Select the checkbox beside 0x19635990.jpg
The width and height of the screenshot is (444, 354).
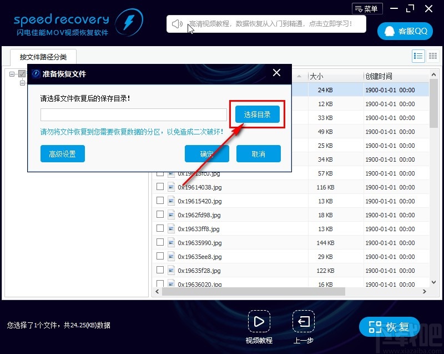pos(160,242)
